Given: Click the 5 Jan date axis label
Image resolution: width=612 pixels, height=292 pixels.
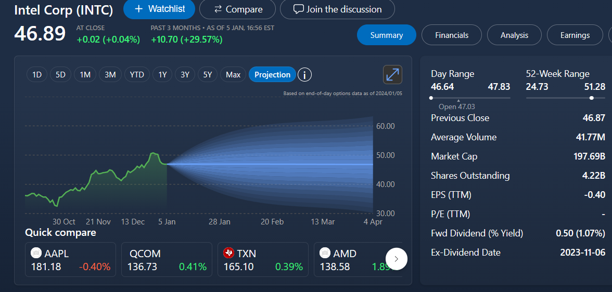Looking at the screenshot, I should [167, 221].
